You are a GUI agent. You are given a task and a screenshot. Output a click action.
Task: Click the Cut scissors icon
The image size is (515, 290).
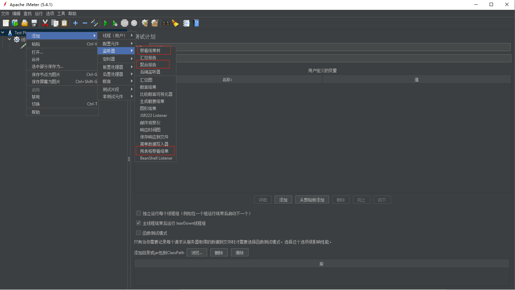[x=45, y=23]
